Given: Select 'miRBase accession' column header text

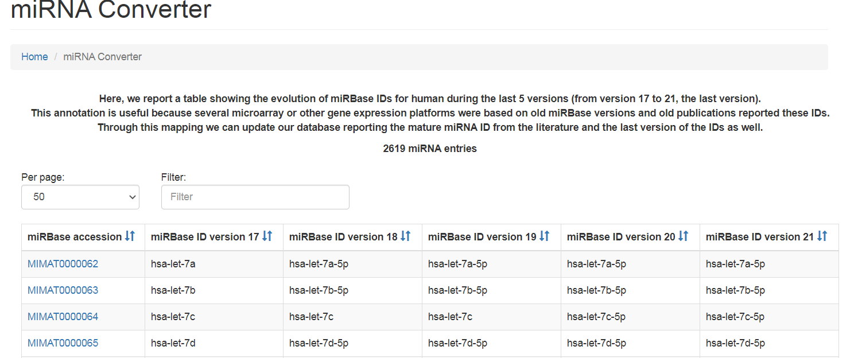Looking at the screenshot, I should point(75,237).
